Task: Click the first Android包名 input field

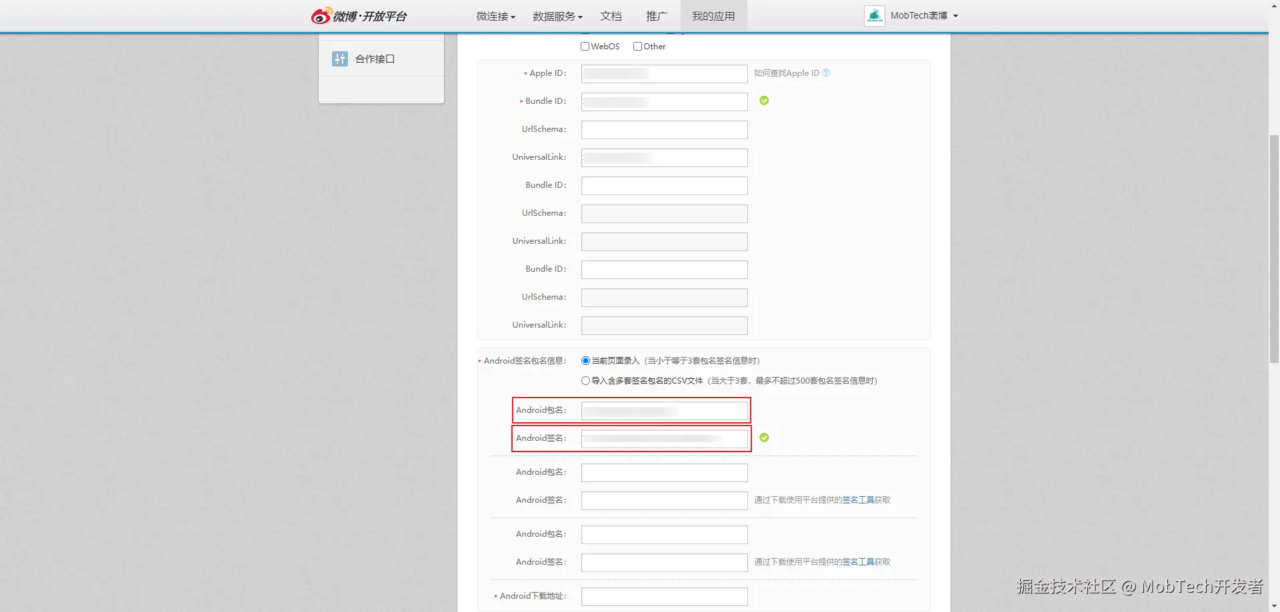Action: tap(665, 410)
